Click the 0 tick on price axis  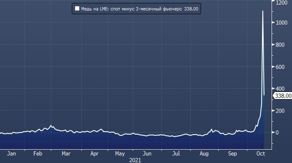click(x=277, y=132)
